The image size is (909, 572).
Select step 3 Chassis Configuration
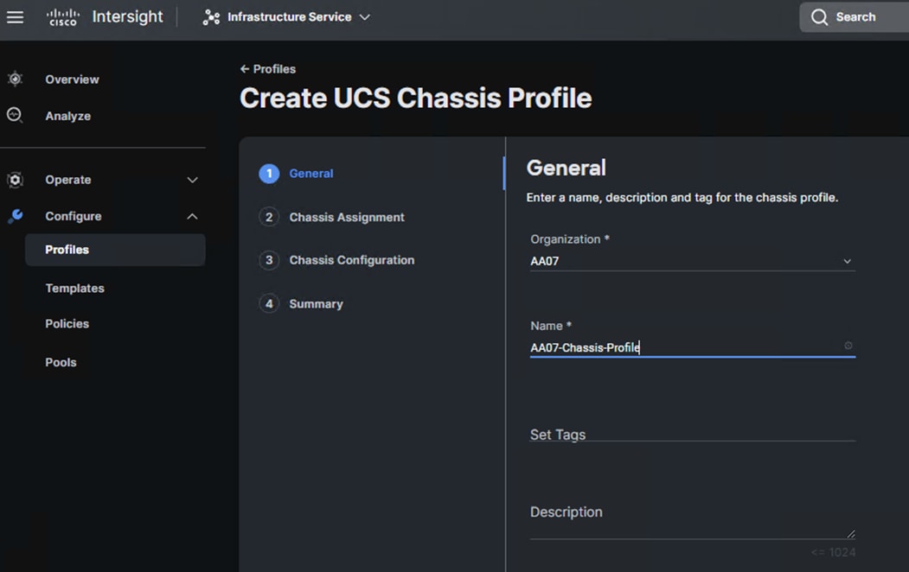coord(352,260)
